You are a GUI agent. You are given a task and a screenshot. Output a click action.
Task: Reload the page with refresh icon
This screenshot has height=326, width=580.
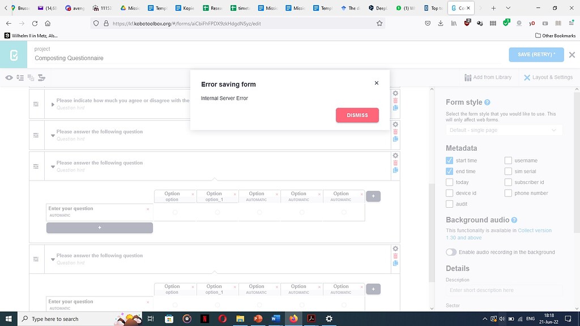(35, 23)
